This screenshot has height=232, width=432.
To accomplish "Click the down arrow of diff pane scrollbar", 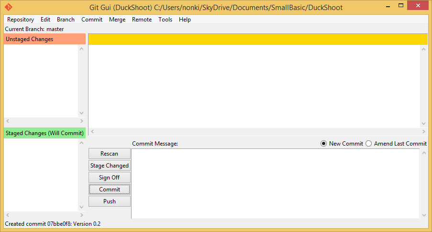I will click(x=424, y=124).
